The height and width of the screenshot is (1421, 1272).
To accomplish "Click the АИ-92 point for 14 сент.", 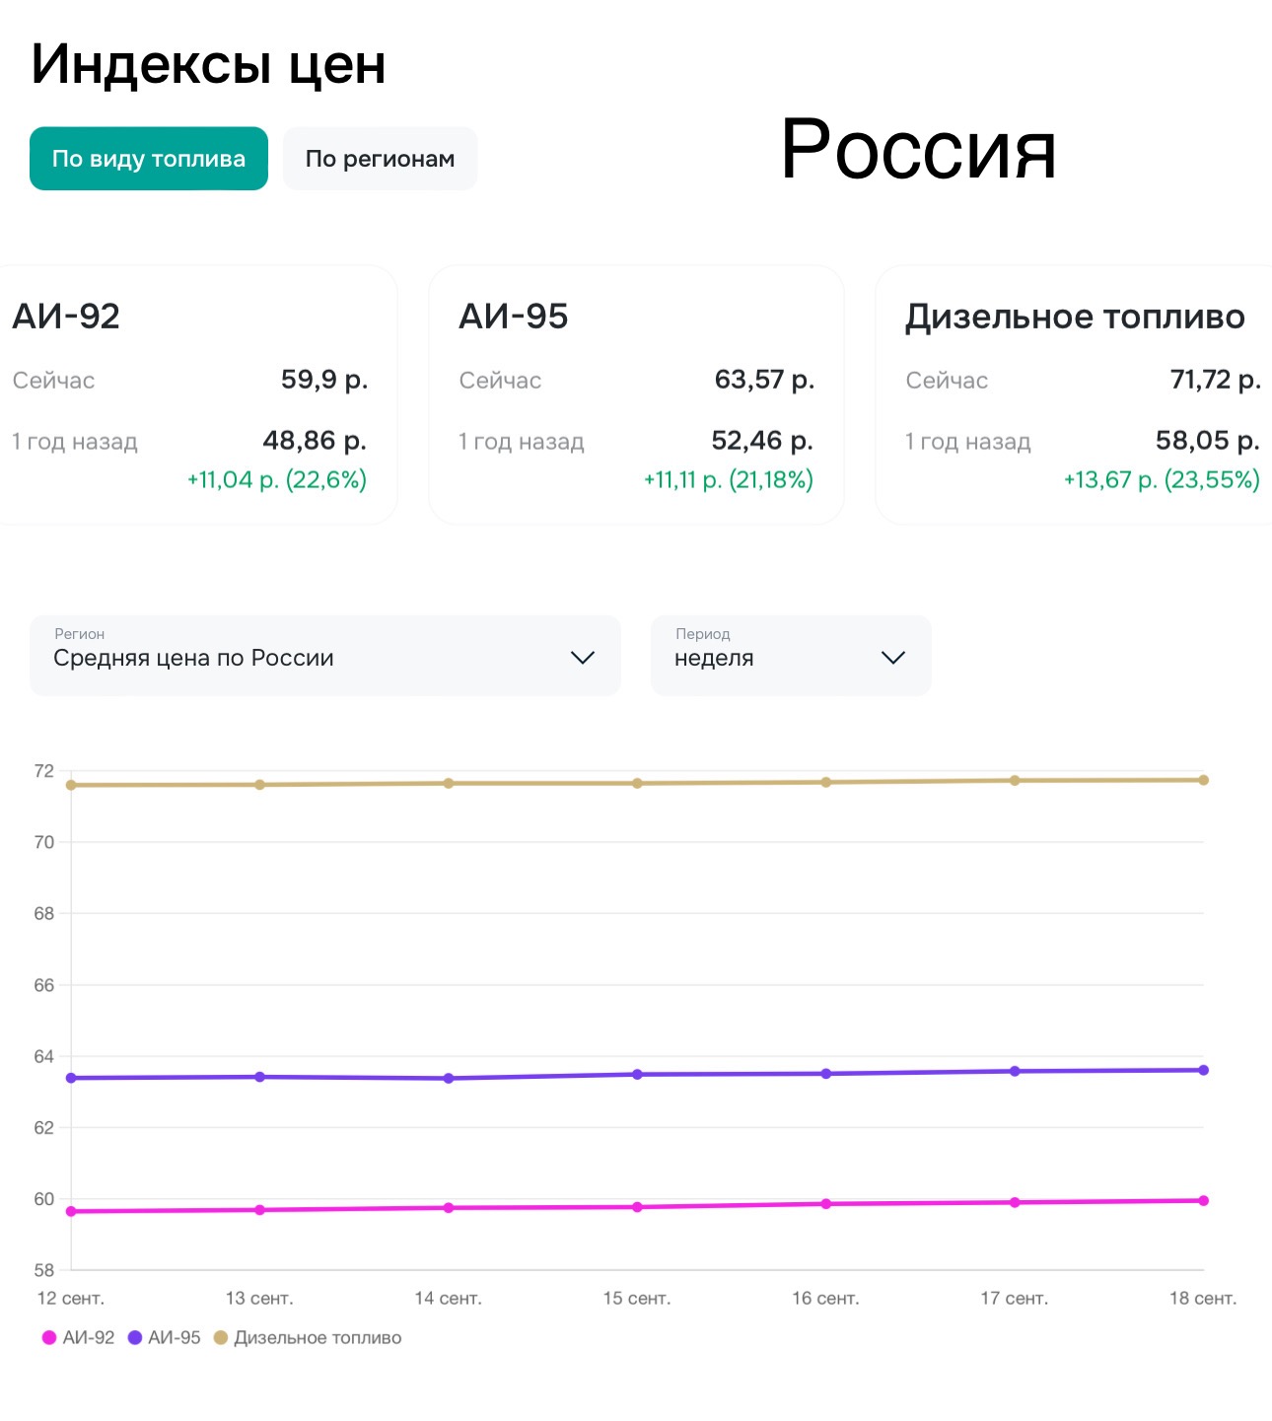I will click(449, 1208).
